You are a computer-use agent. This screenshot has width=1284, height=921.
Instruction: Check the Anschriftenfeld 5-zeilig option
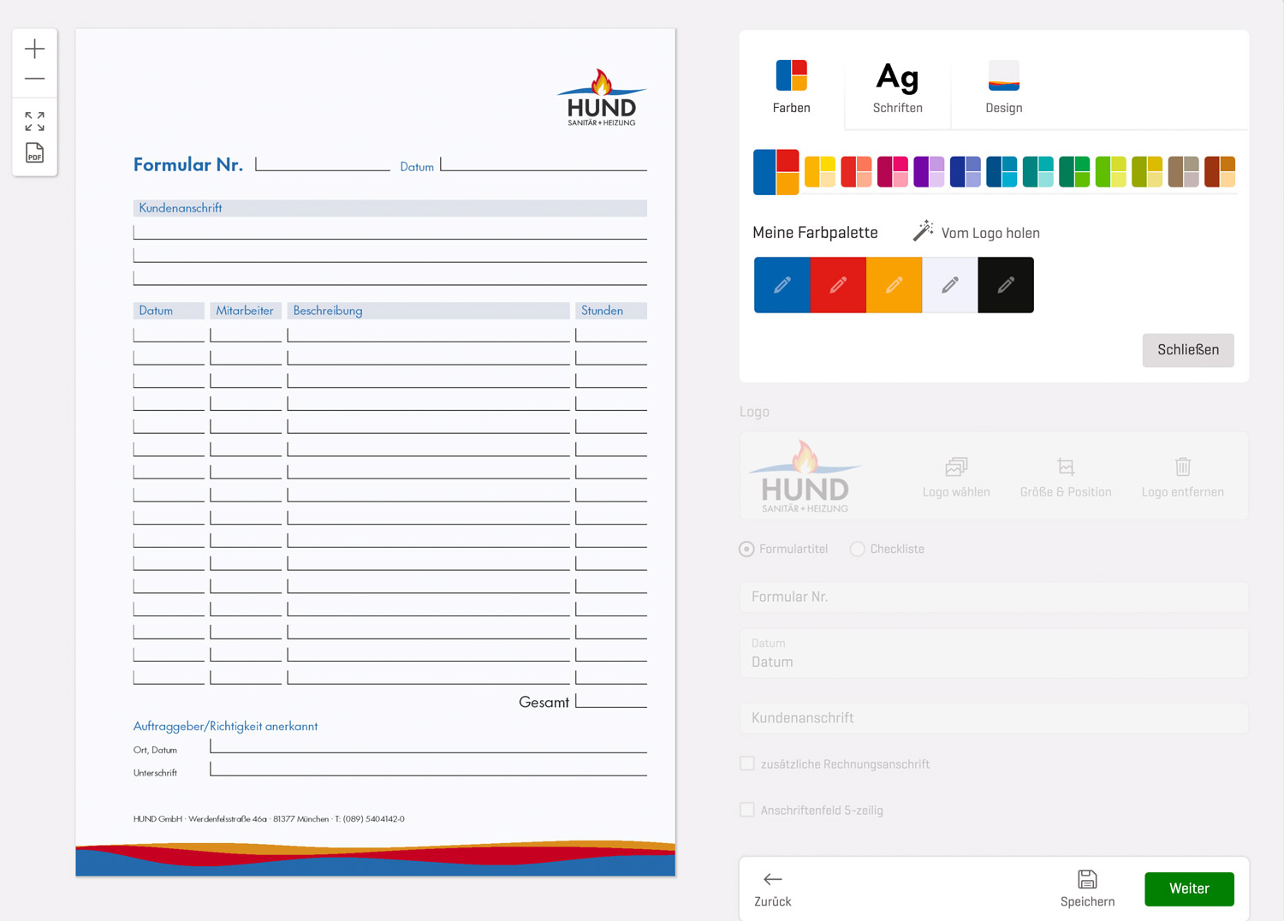click(x=747, y=810)
